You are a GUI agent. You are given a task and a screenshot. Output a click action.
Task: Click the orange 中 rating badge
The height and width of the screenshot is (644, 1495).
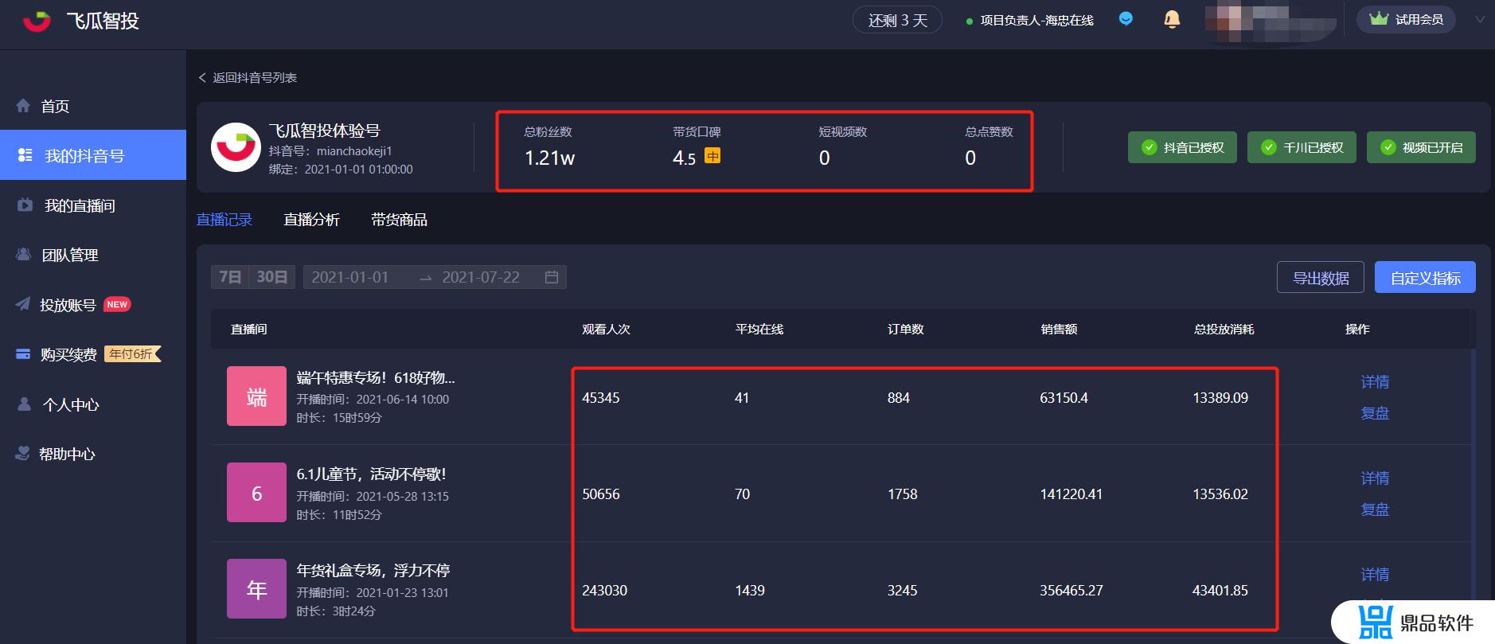click(x=712, y=156)
